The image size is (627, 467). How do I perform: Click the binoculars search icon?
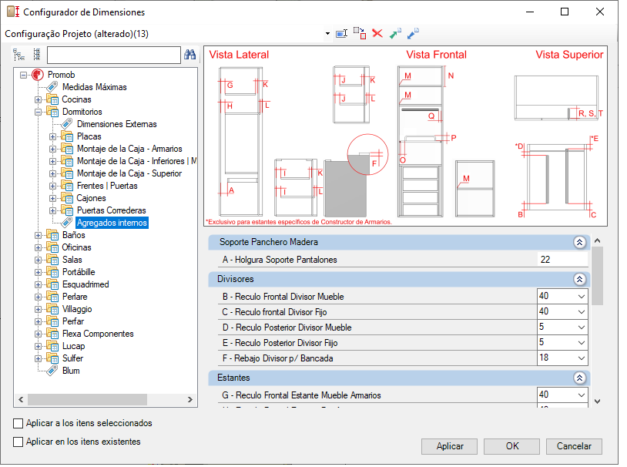click(x=190, y=55)
